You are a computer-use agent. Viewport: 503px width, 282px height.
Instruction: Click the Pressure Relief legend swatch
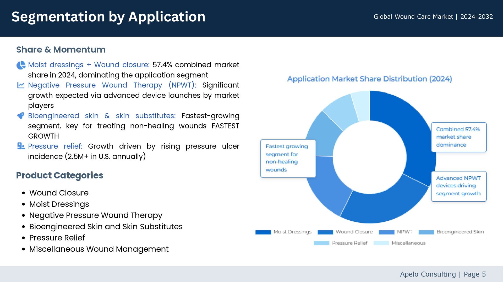pos(321,243)
